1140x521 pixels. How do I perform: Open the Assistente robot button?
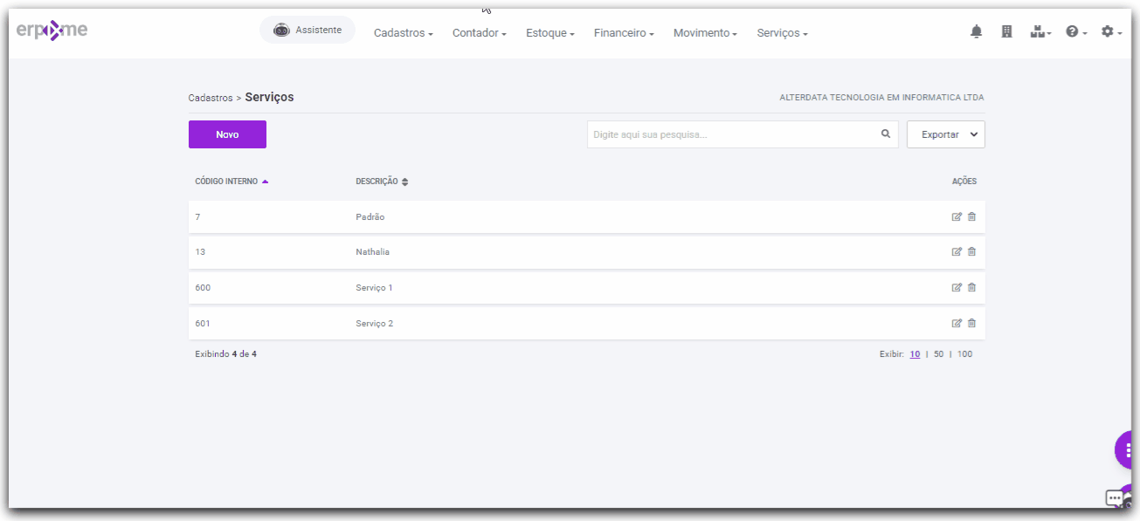pyautogui.click(x=307, y=30)
